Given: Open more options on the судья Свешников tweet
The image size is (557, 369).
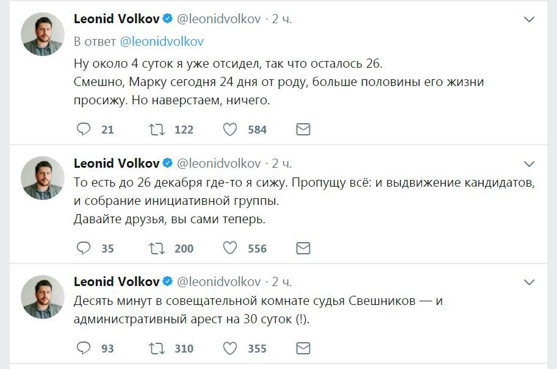Looking at the screenshot, I should click(x=530, y=282).
